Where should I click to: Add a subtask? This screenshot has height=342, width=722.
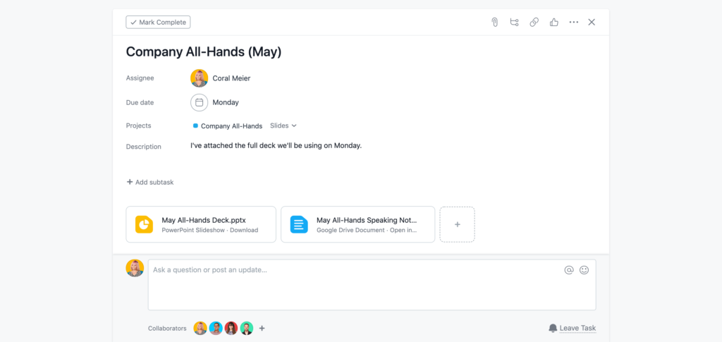click(150, 182)
